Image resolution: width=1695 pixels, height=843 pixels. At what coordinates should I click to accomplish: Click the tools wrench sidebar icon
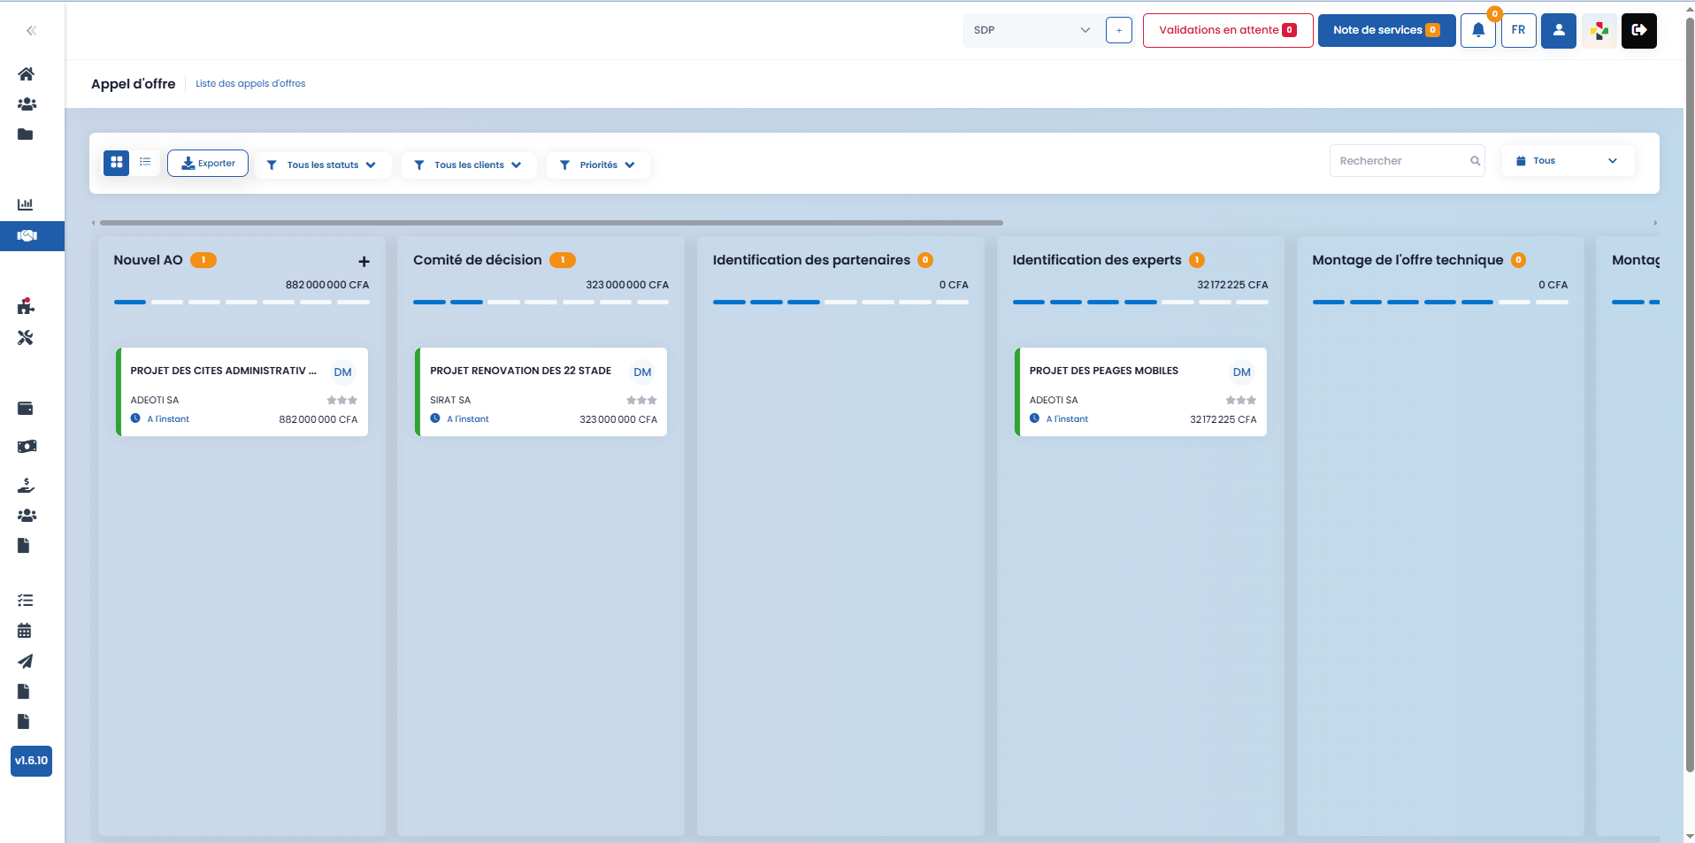point(26,338)
